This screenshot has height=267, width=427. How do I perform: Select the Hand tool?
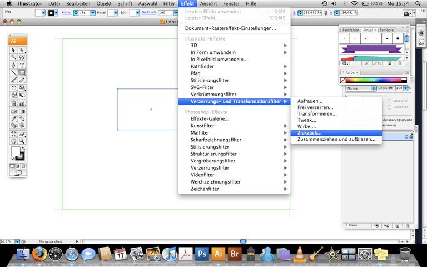13,141
